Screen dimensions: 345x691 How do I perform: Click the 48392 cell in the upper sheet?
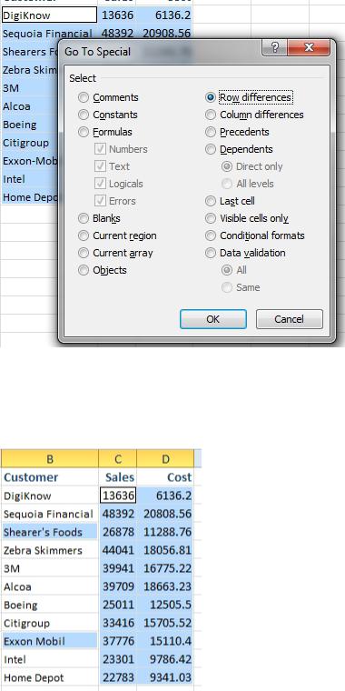[x=117, y=33]
